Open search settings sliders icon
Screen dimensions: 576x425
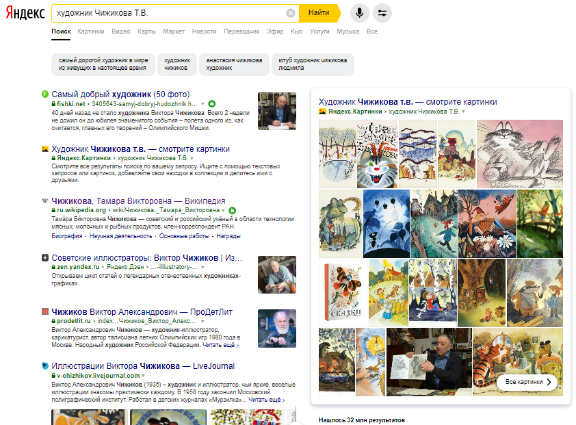click(x=382, y=13)
